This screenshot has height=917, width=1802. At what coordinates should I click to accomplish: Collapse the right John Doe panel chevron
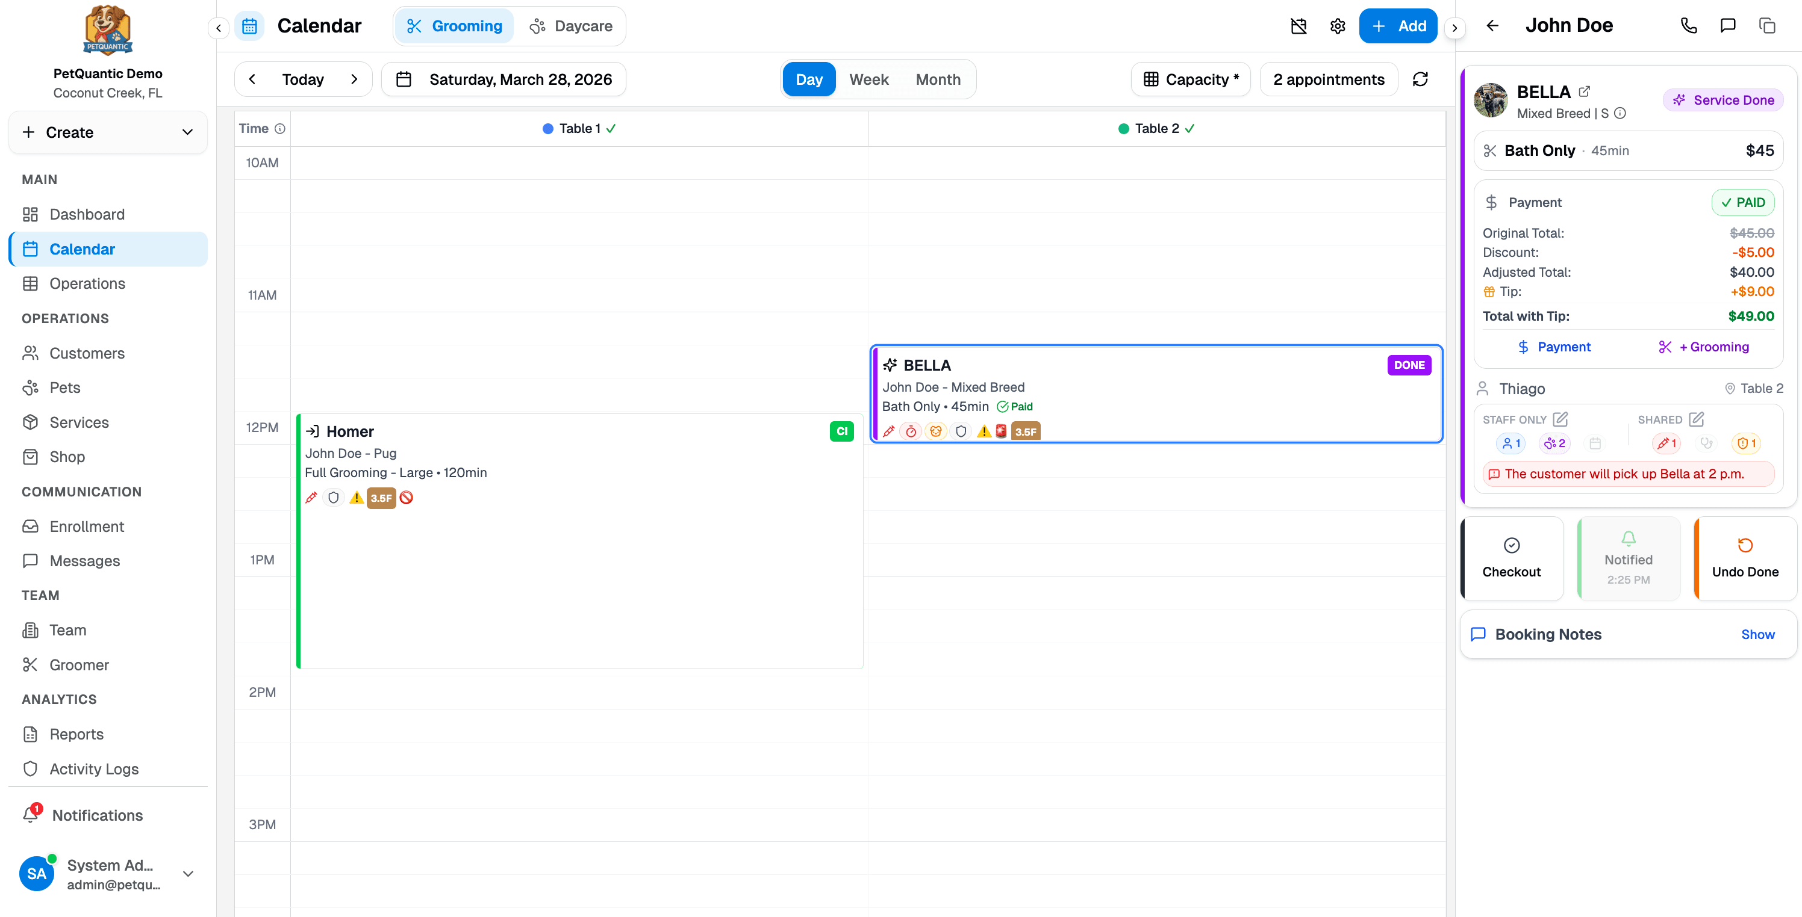point(1455,28)
